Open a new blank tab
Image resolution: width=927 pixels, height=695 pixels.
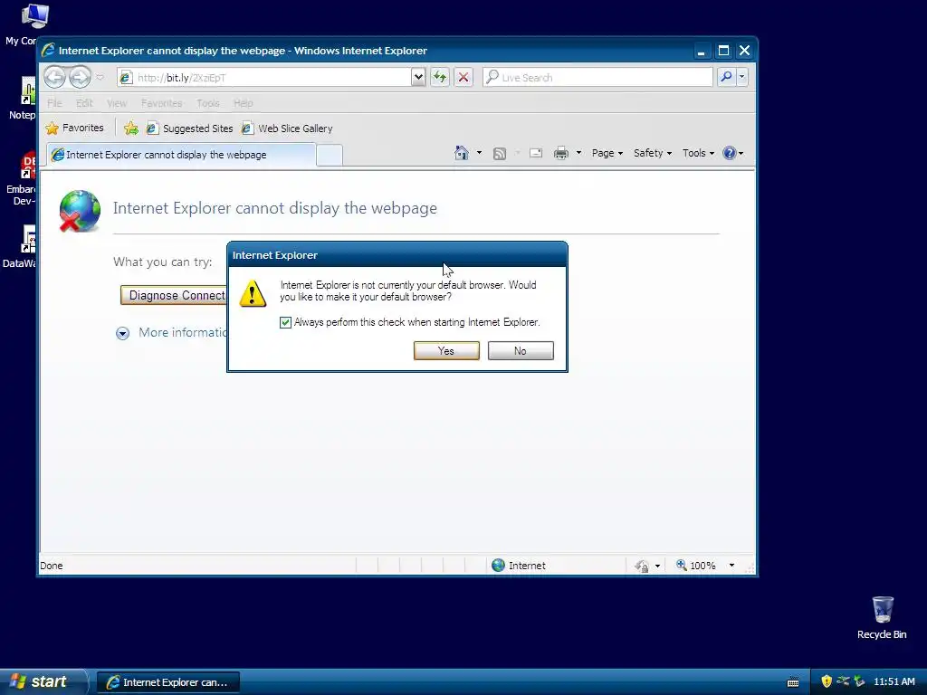[330, 156]
